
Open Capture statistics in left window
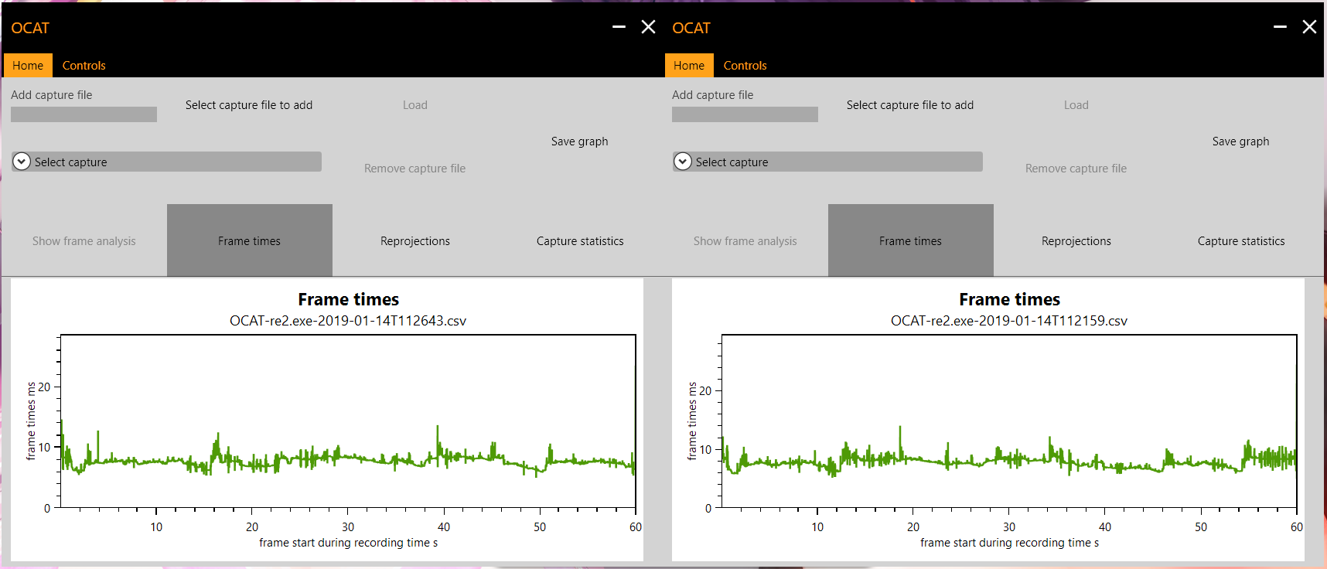click(580, 241)
